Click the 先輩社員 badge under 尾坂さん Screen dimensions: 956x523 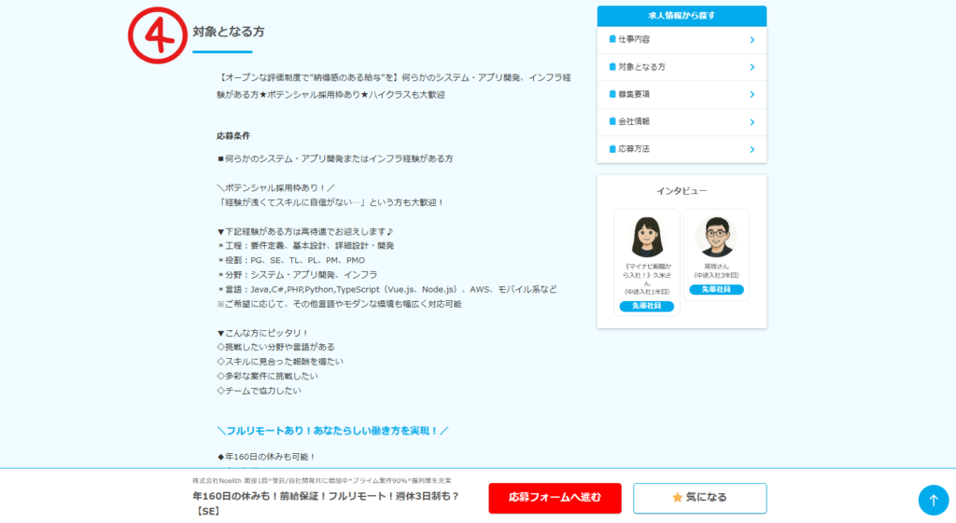pyautogui.click(x=716, y=290)
